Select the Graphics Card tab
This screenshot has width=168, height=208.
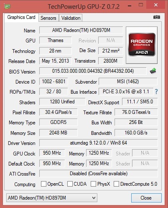(21, 17)
